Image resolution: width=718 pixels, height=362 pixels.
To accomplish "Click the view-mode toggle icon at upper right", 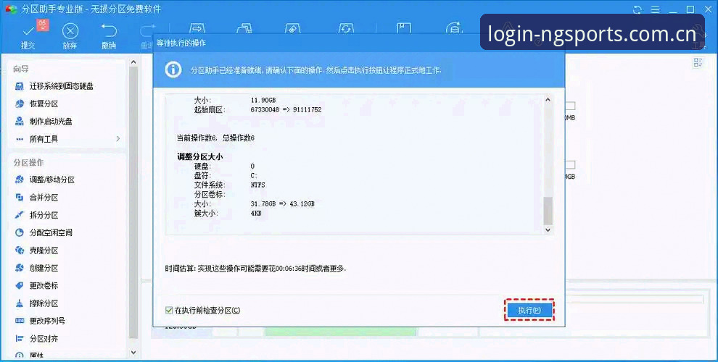I will [698, 62].
